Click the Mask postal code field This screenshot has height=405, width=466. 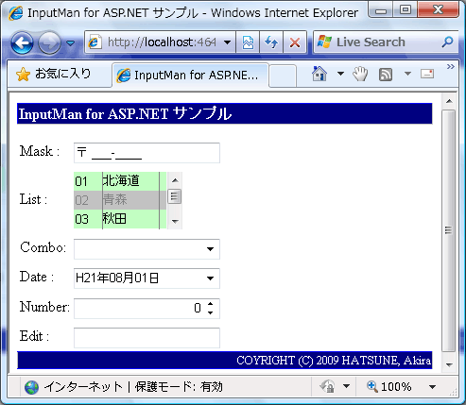tap(147, 153)
